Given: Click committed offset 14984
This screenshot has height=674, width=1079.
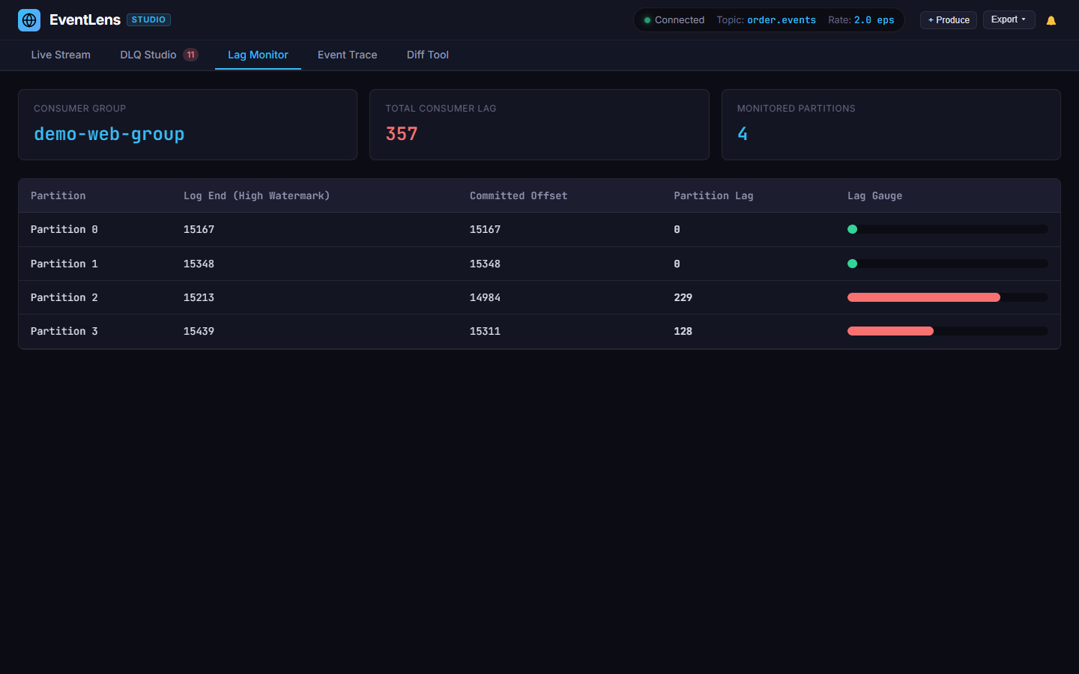Looking at the screenshot, I should (x=485, y=297).
